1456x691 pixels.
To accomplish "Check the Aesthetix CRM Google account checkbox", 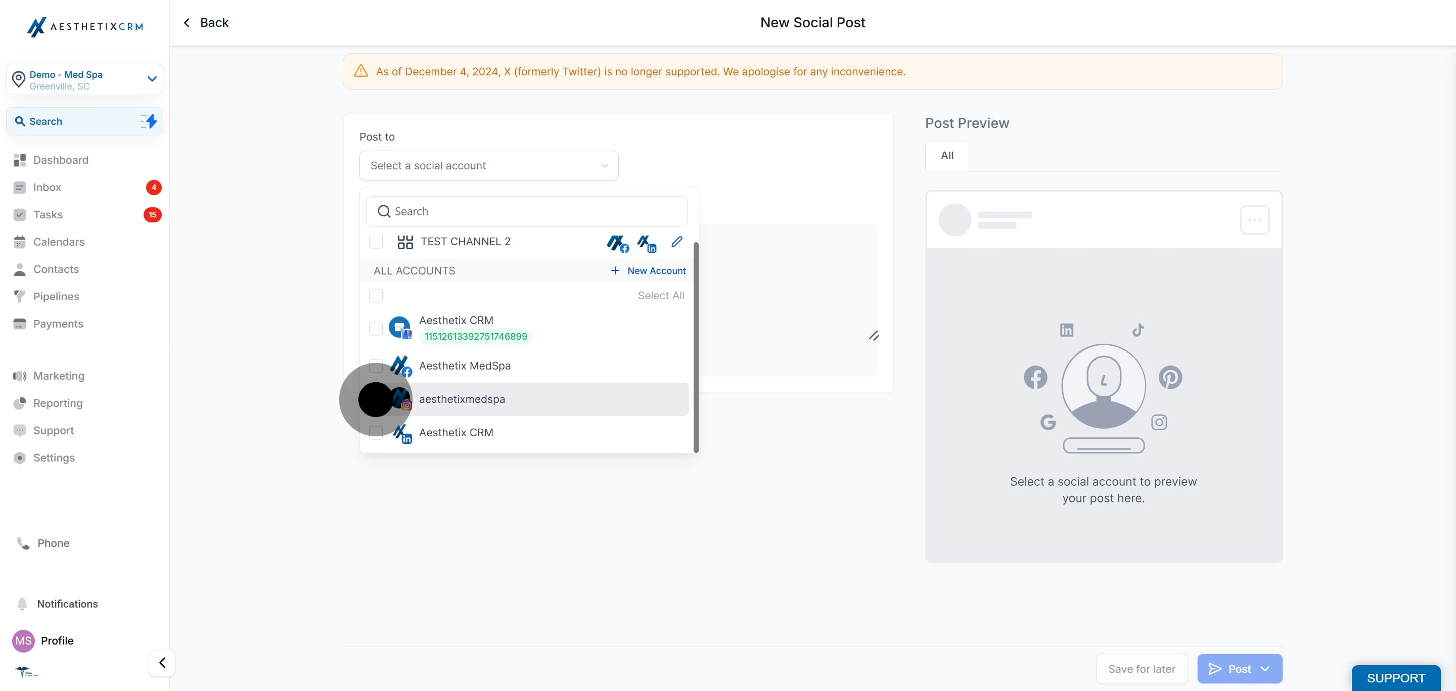I will [376, 328].
